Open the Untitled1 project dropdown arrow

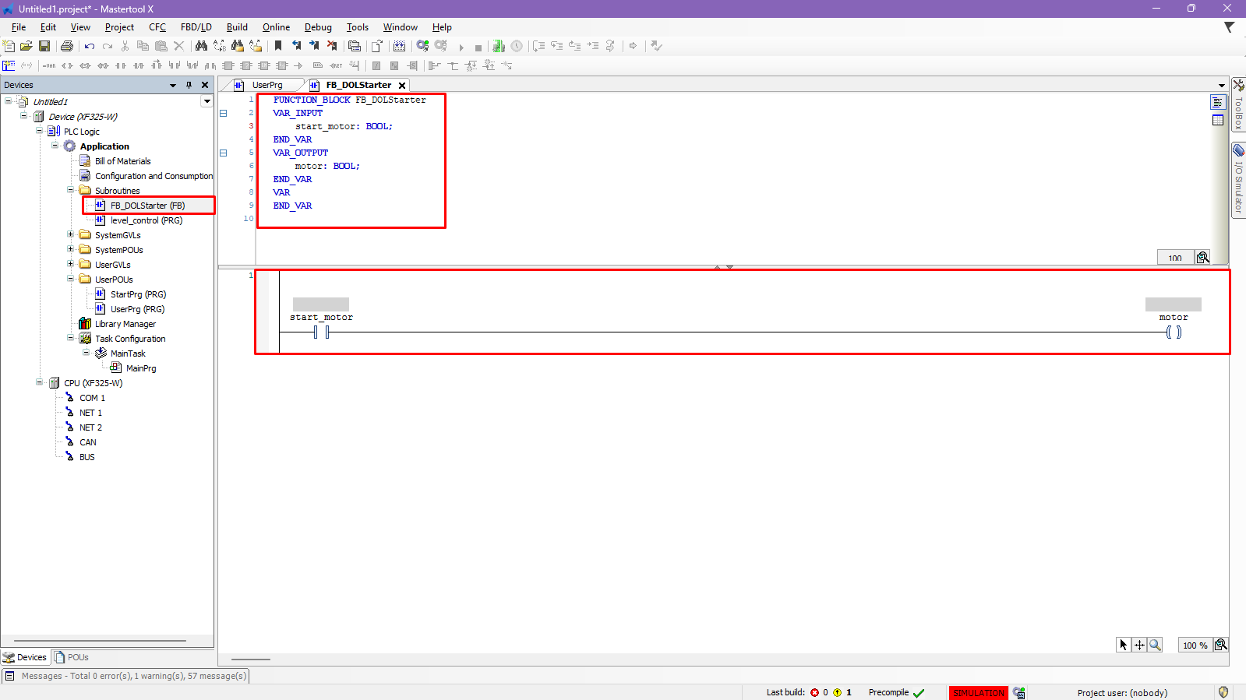[206, 101]
